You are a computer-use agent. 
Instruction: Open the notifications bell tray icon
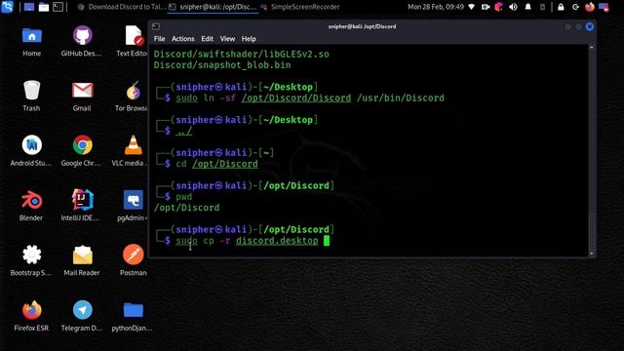point(527,7)
